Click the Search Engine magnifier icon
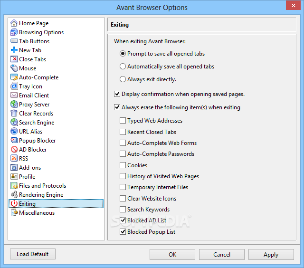Image resolution: width=304 pixels, height=268 pixels. point(14,123)
